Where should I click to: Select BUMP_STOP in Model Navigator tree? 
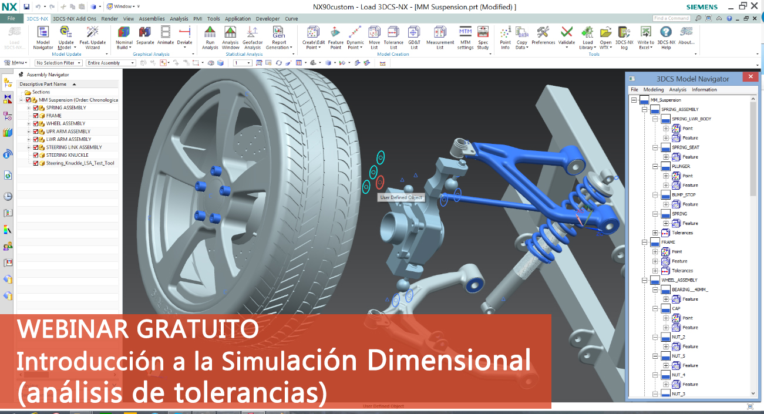[x=684, y=195]
